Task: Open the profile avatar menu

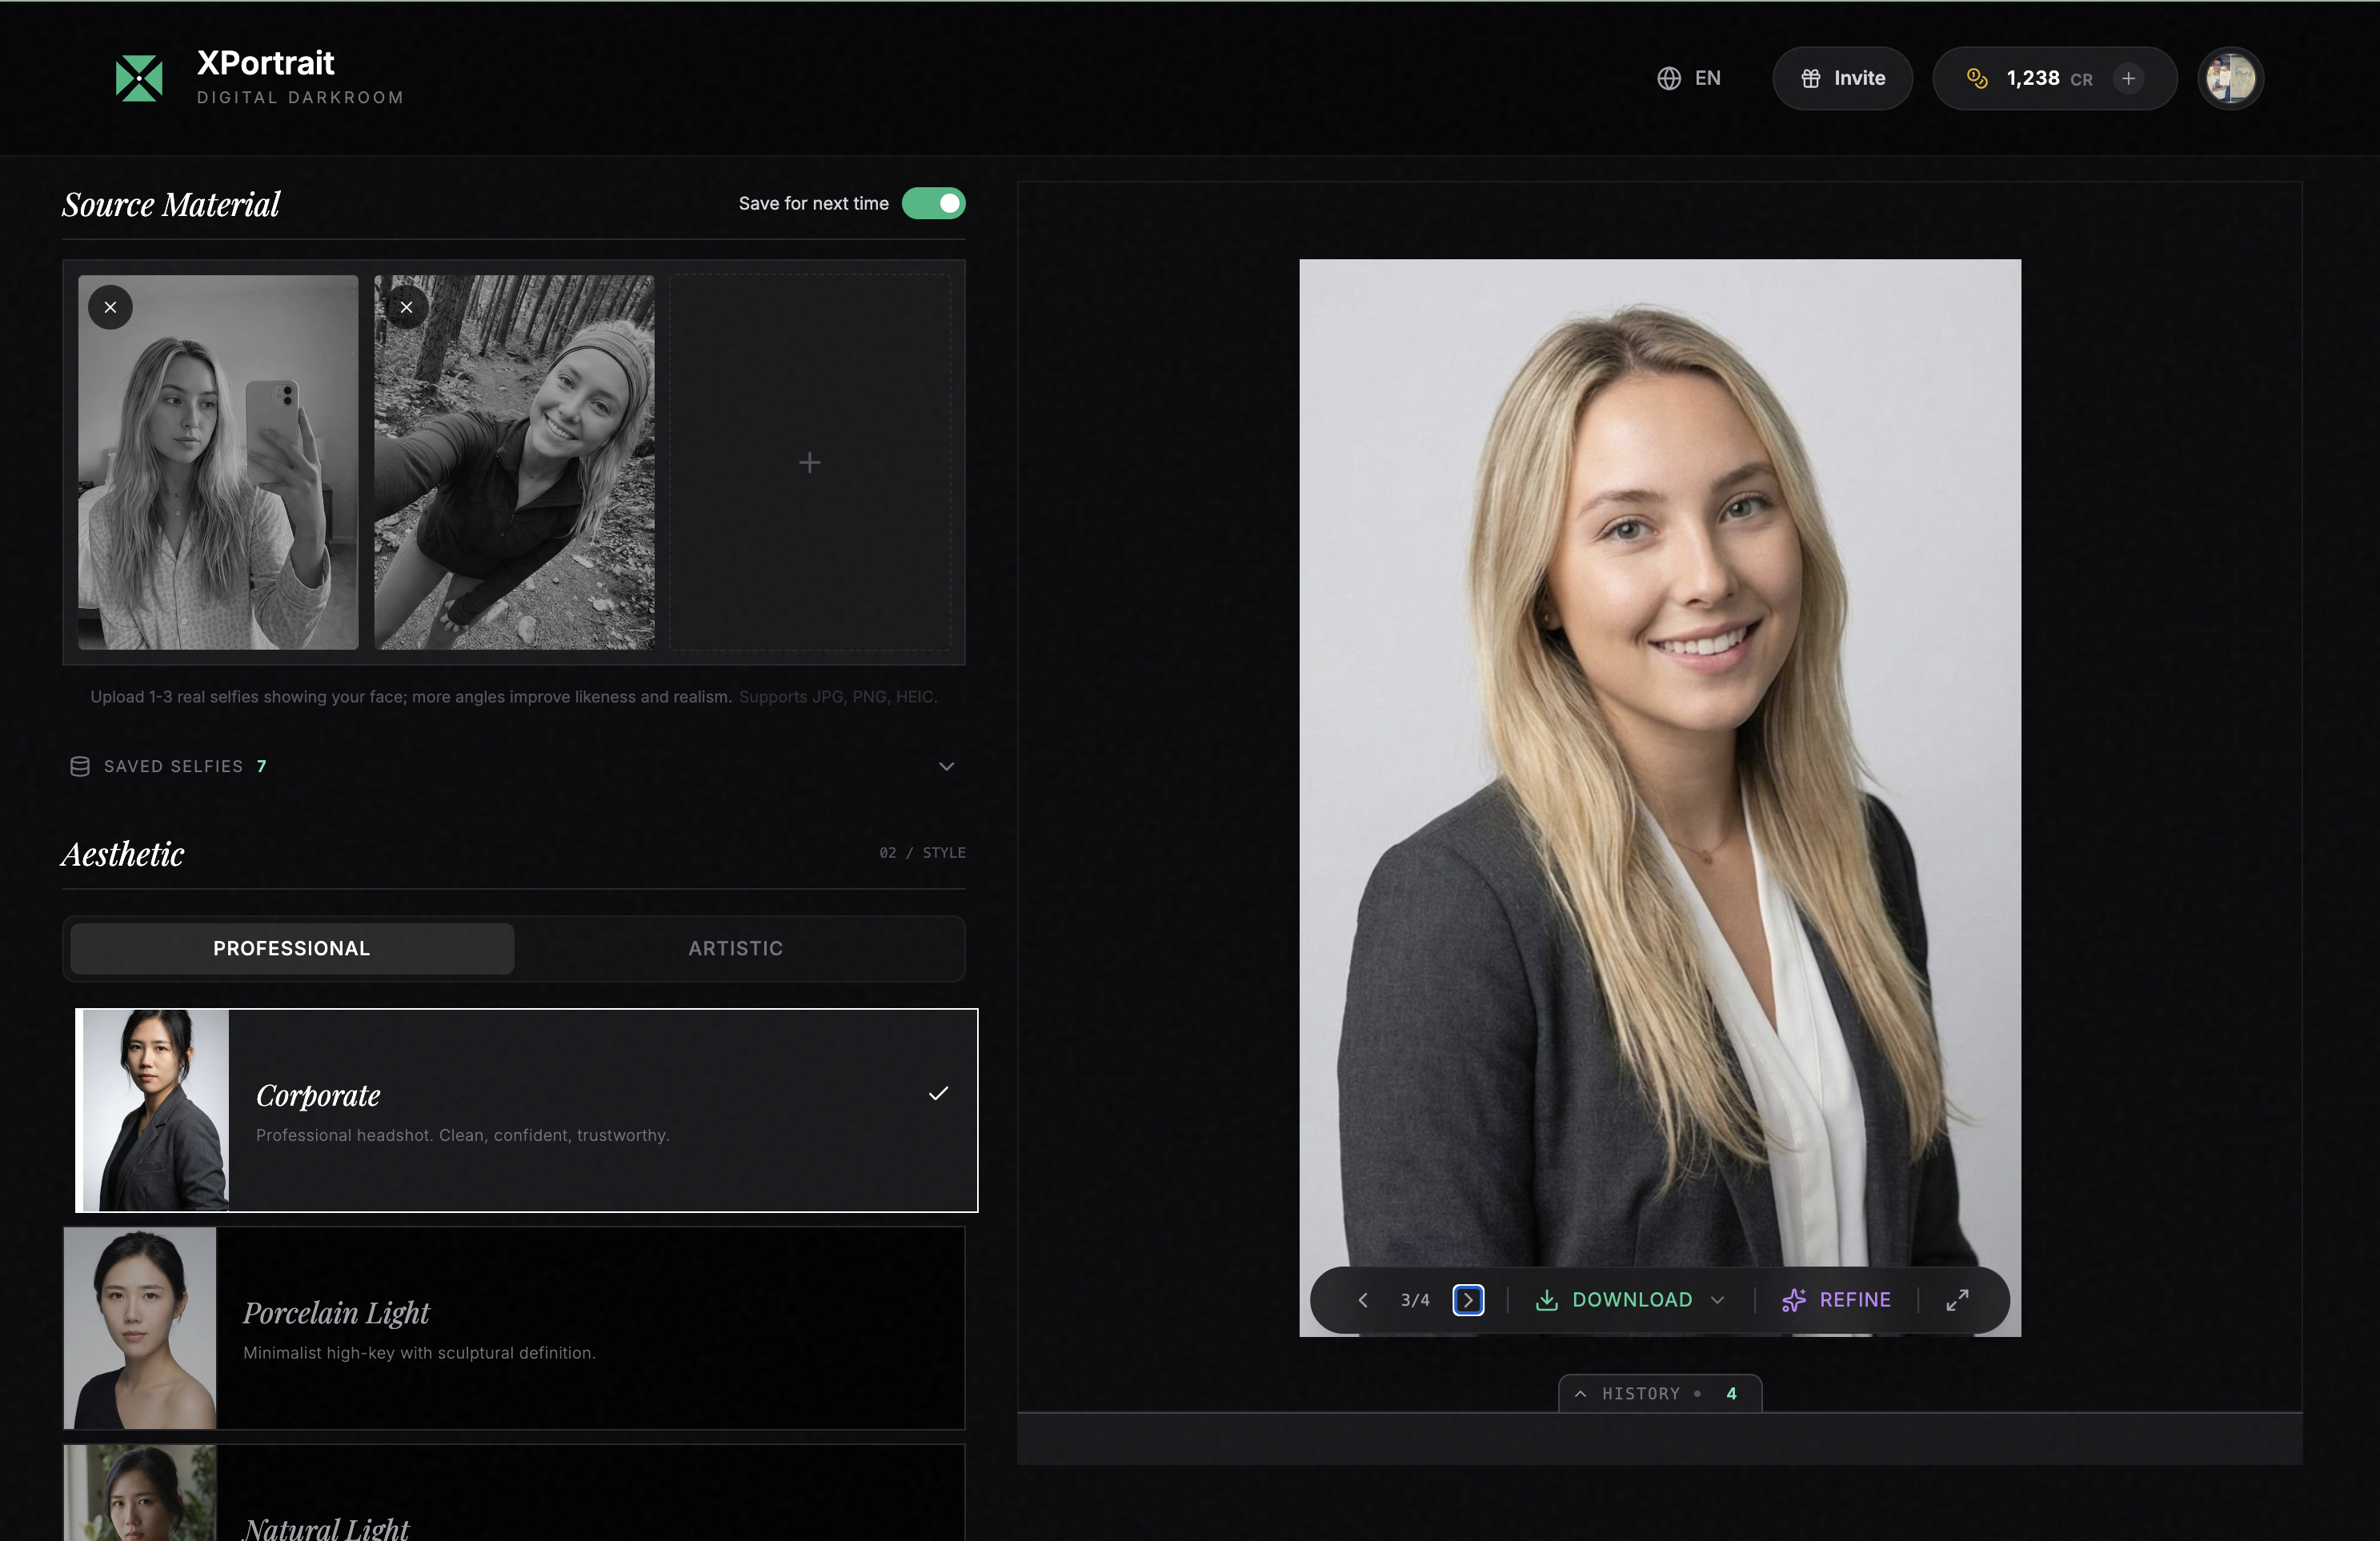Action: 2230,78
